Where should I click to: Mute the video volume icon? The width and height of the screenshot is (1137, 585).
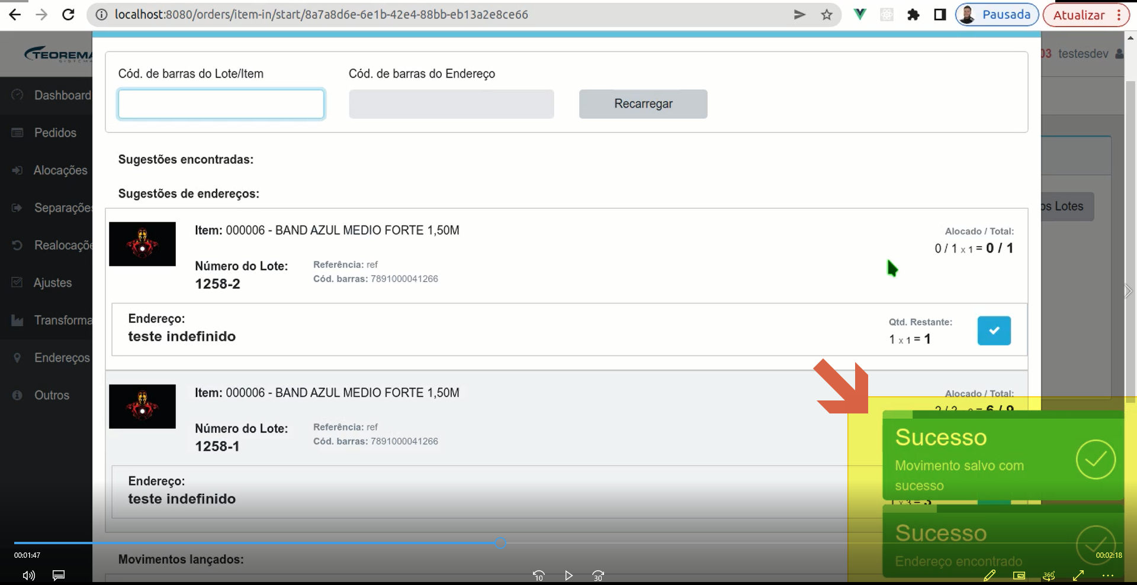pyautogui.click(x=28, y=576)
